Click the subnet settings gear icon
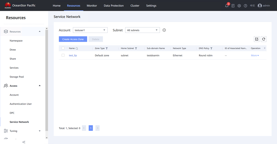 pyautogui.click(x=164, y=30)
